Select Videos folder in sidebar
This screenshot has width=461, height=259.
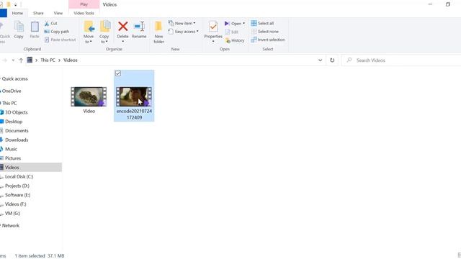coord(30,168)
